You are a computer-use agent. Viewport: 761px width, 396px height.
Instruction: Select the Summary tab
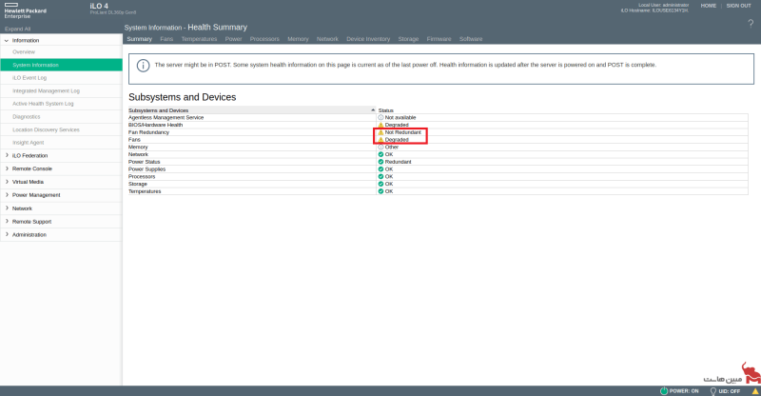click(x=139, y=39)
